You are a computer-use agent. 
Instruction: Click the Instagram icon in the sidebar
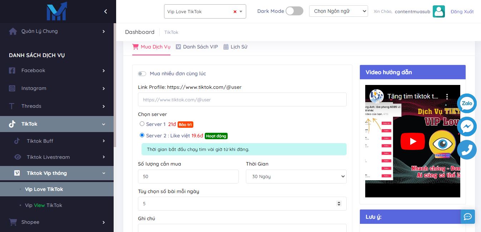[12, 89]
